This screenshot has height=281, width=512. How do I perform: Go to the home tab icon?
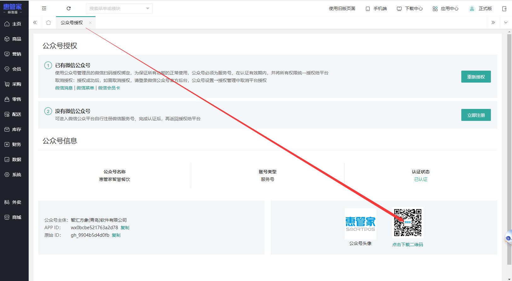48,23
